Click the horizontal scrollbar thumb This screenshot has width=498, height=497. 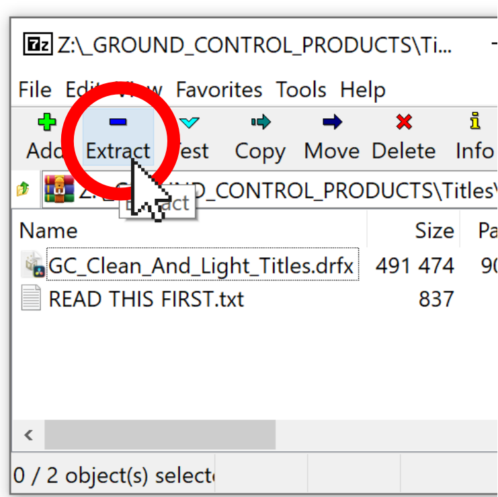(x=160, y=435)
